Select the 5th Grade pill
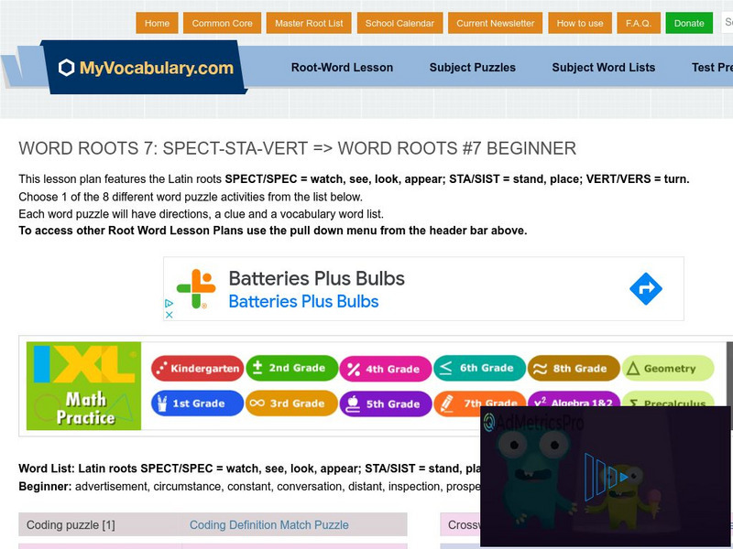 386,404
